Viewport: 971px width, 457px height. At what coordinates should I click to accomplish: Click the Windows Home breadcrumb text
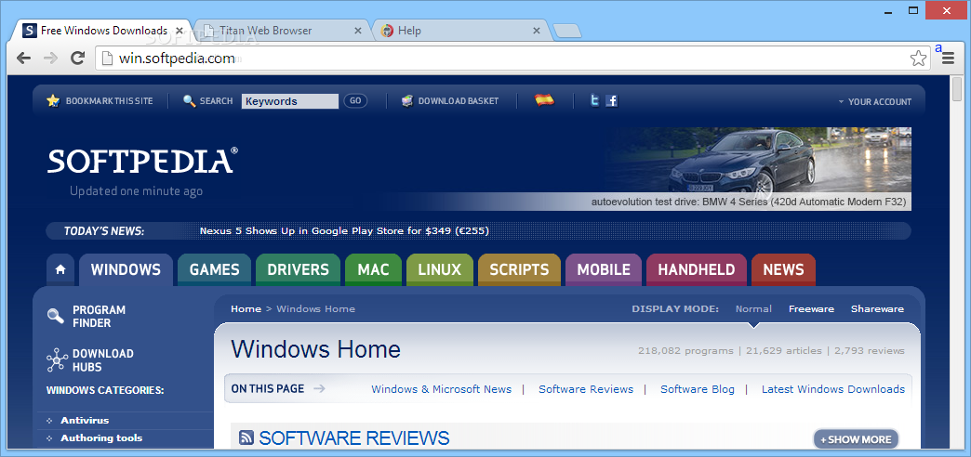[316, 308]
